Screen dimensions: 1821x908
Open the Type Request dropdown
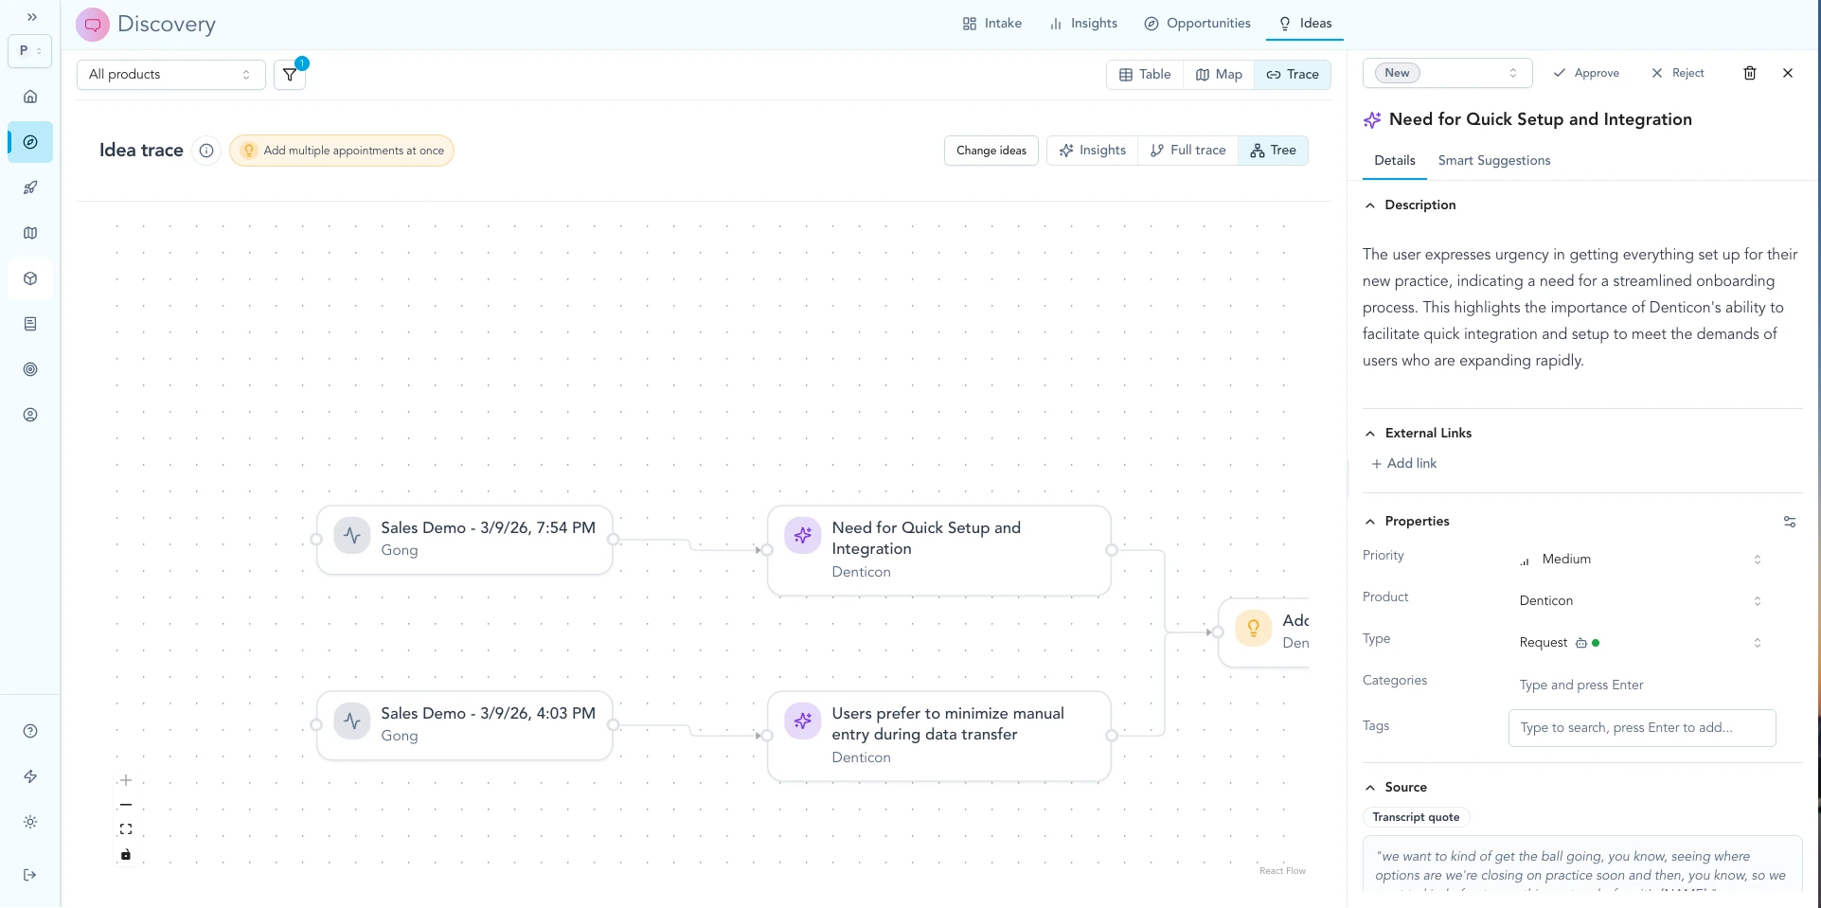pos(1641,643)
